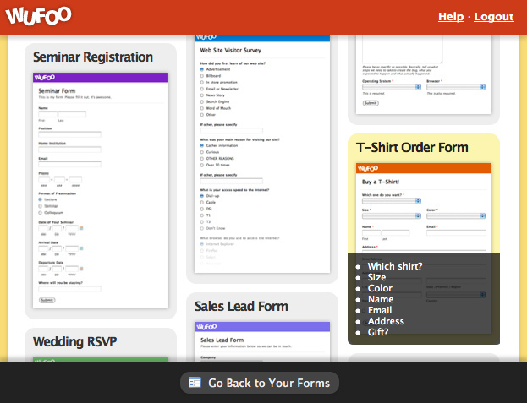527x403 pixels.
Task: Click 'Which shirt?' in the field list overlay
Action: [395, 266]
